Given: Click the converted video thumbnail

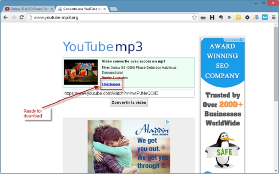Looking at the screenshot, I should tap(81, 72).
